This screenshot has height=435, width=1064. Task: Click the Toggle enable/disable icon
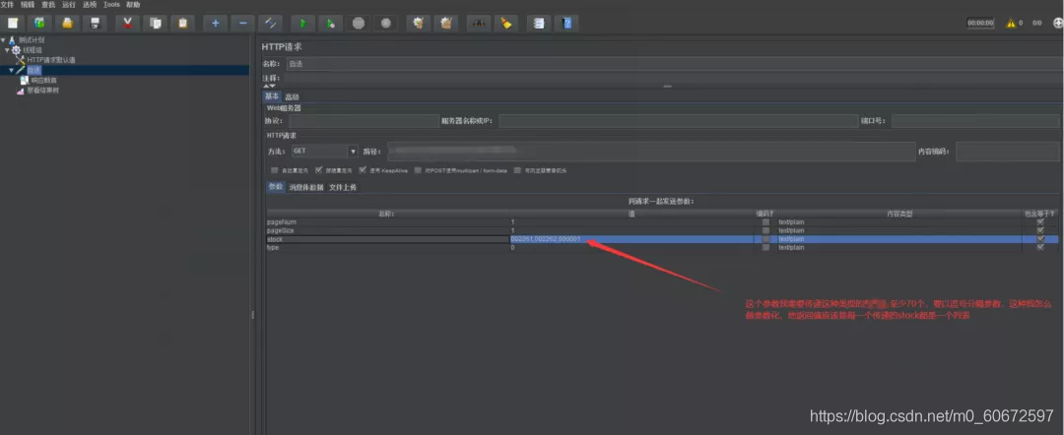coord(271,23)
